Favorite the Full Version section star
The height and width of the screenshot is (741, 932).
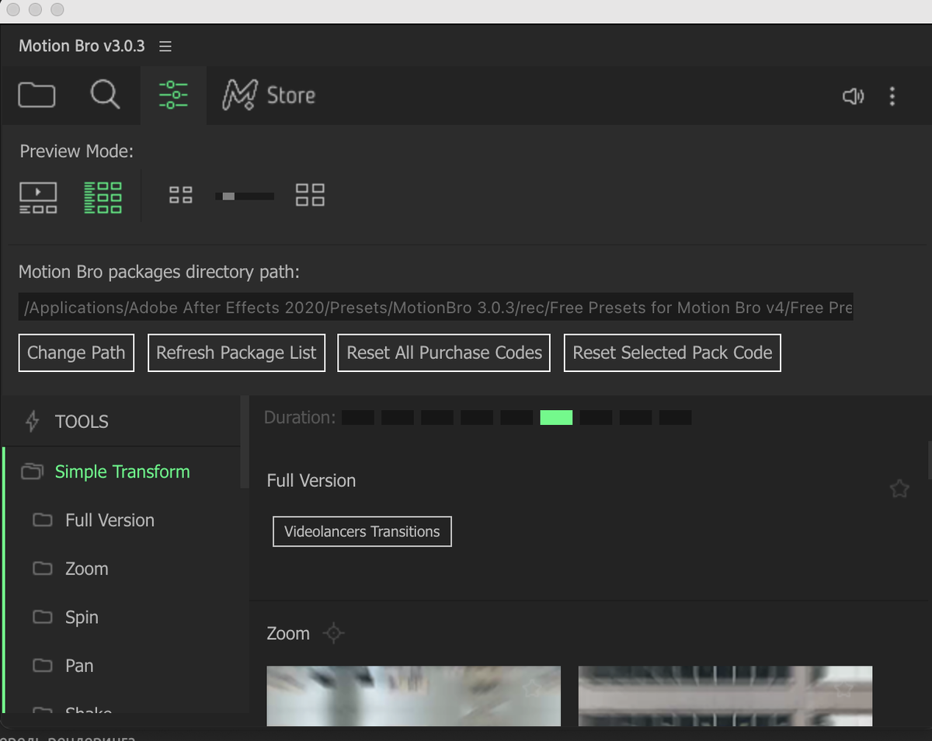coord(899,489)
